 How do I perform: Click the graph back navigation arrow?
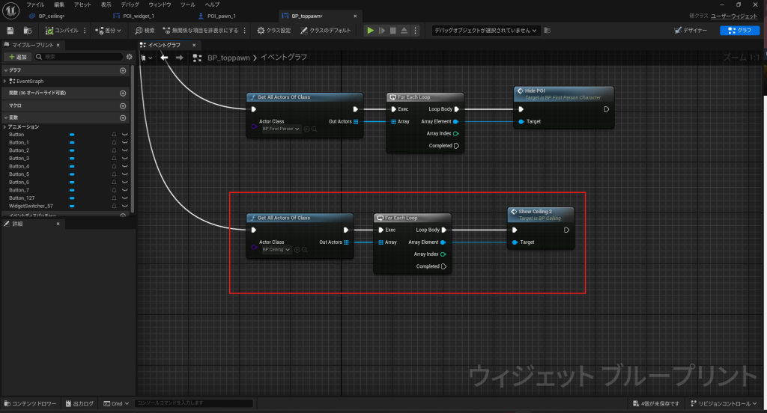[x=164, y=58]
